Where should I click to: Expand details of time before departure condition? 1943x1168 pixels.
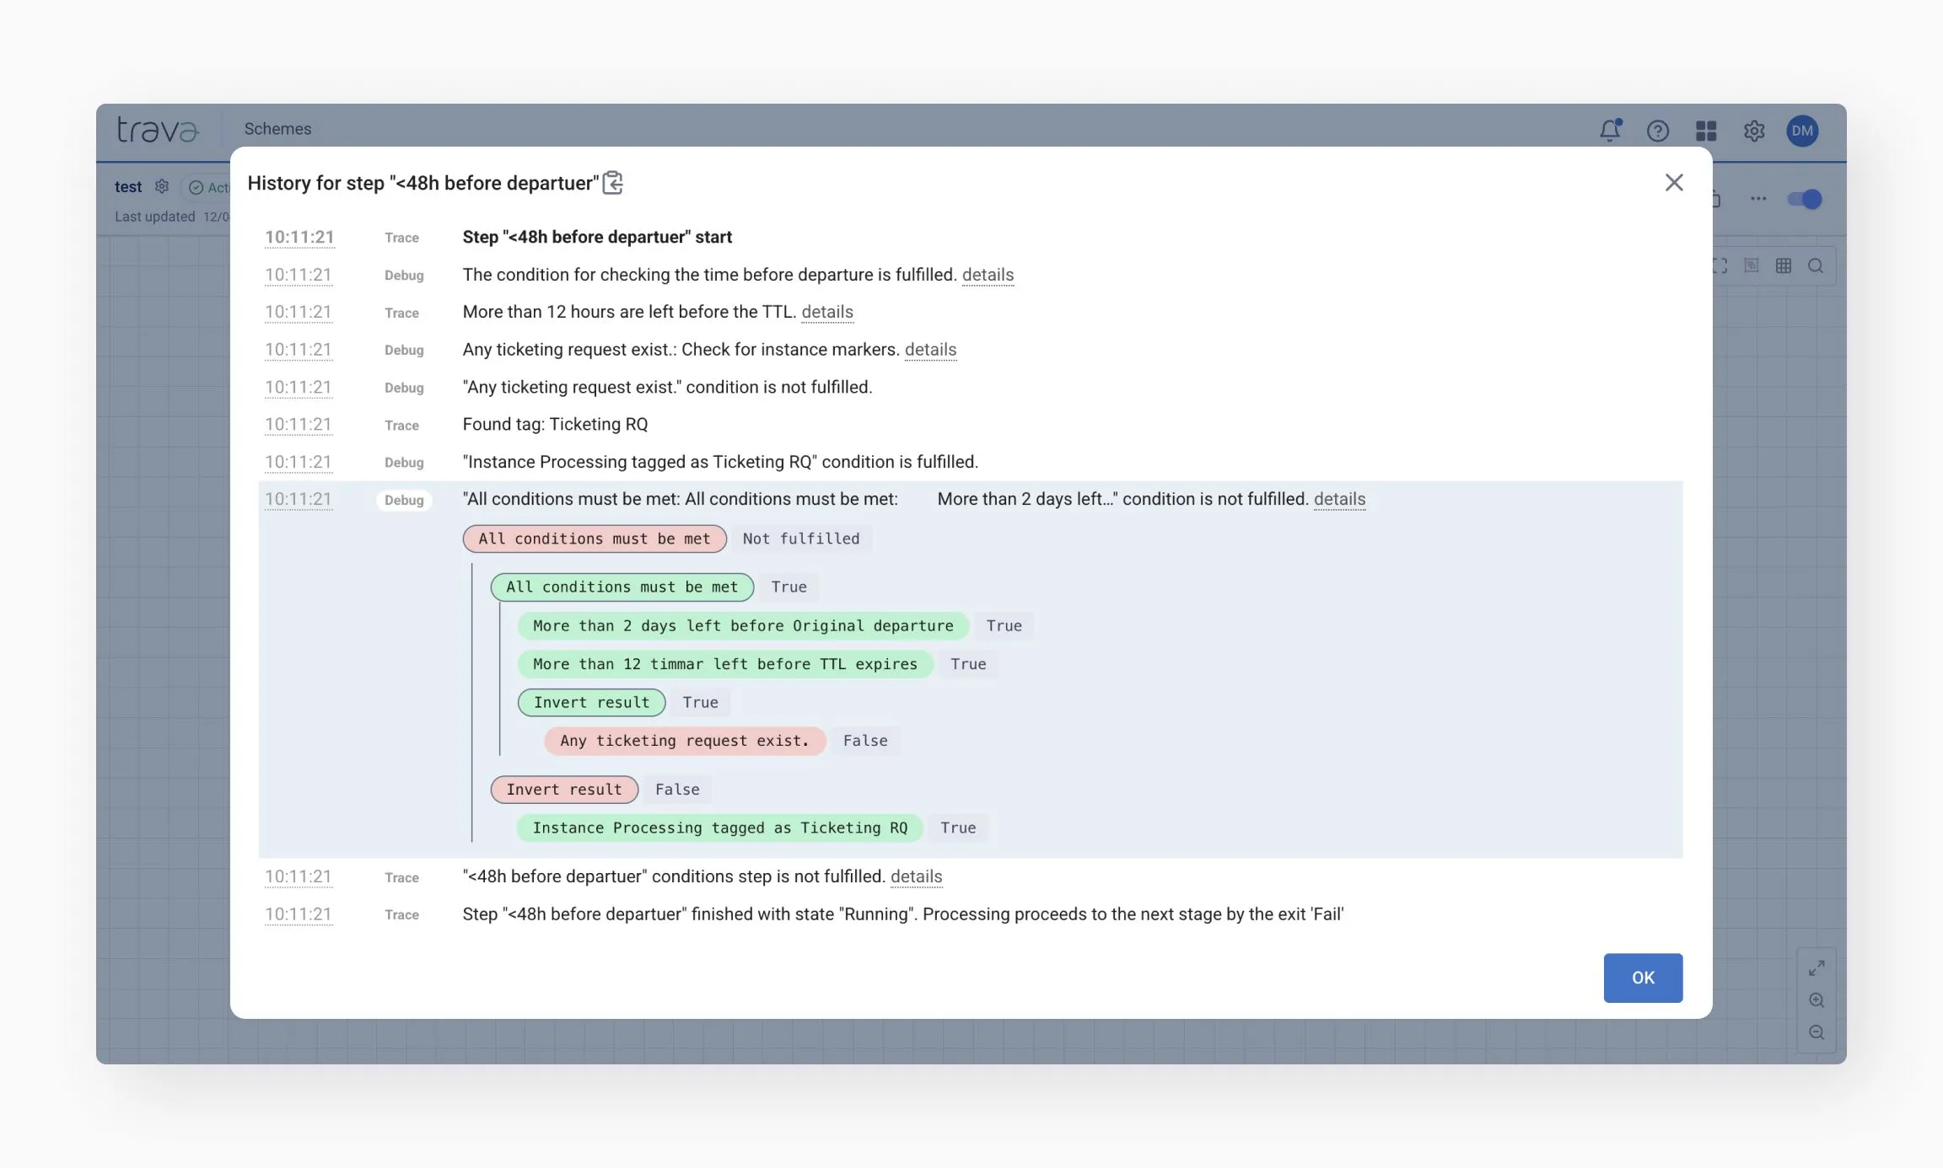(x=988, y=275)
